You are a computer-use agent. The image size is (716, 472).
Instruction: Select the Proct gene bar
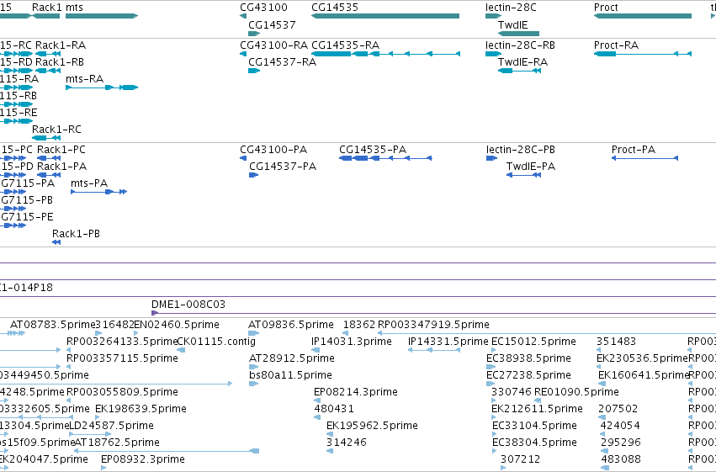643,16
